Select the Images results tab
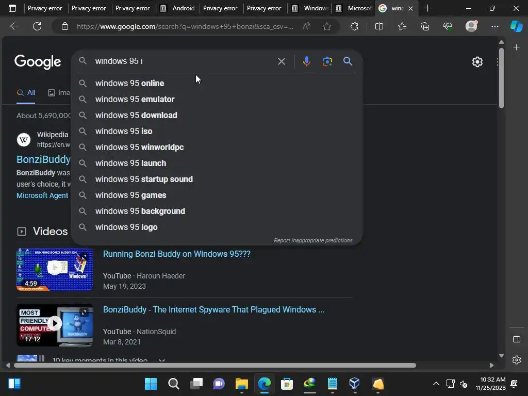Viewport: 528px width, 396px height. click(x=59, y=93)
